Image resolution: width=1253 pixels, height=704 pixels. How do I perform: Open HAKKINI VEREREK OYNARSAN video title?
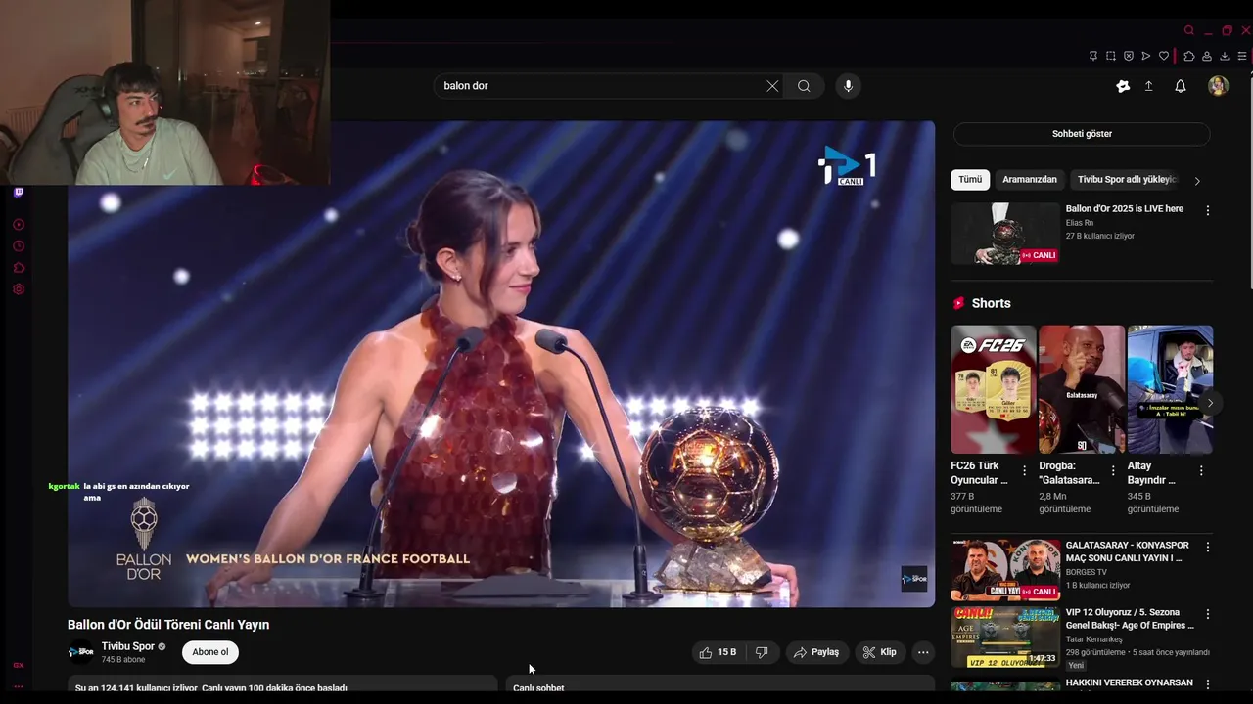[x=1130, y=683]
